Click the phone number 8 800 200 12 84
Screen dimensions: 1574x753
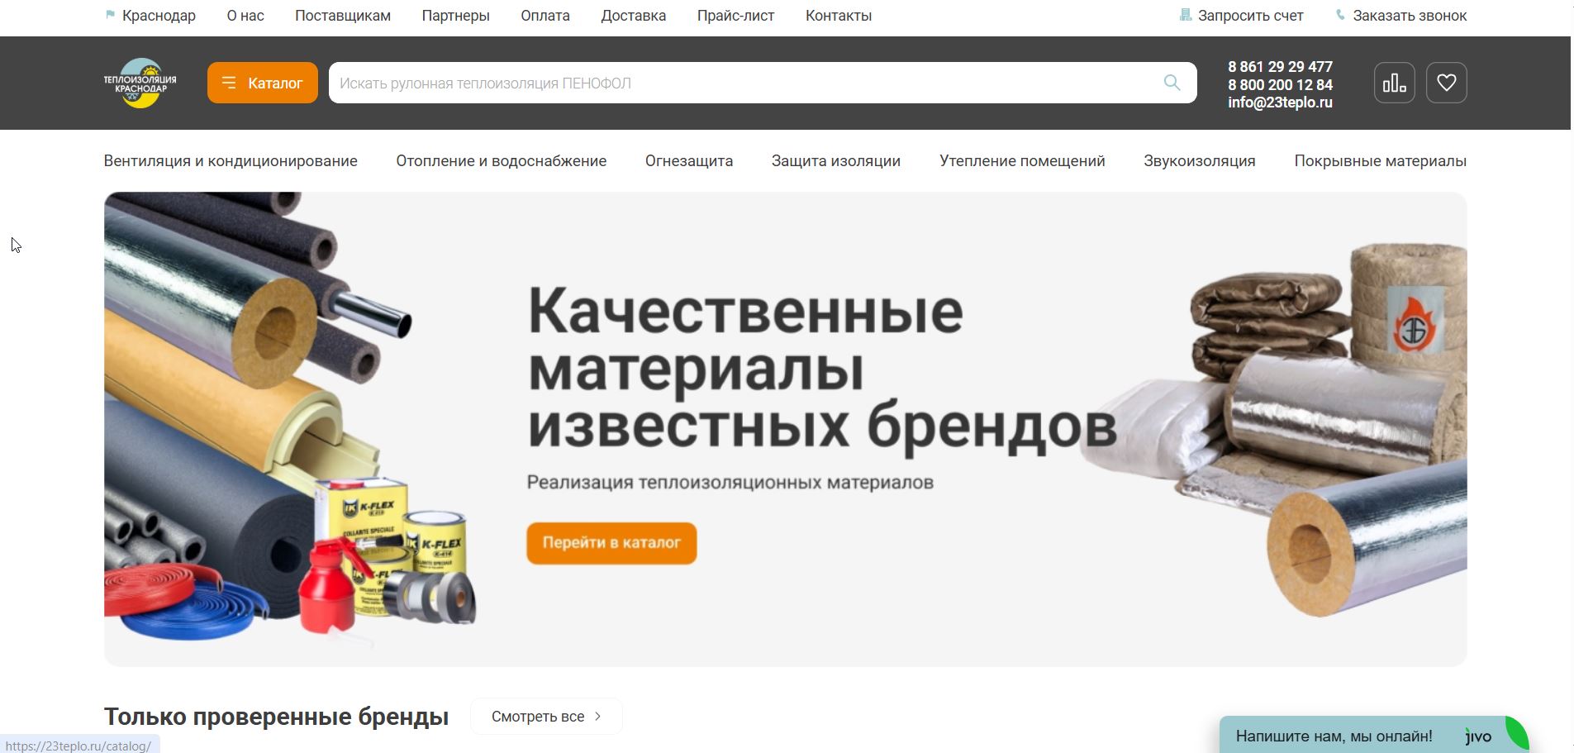[x=1280, y=84]
